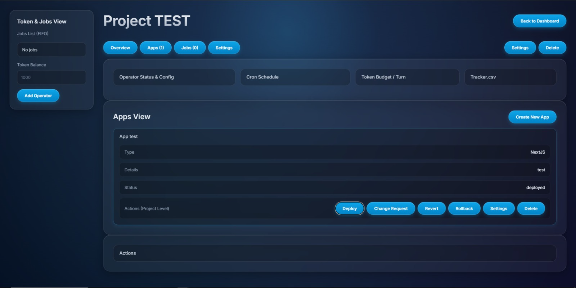Screen dimensions: 576x288
Task: Click the App test title
Action: click(x=129, y=136)
